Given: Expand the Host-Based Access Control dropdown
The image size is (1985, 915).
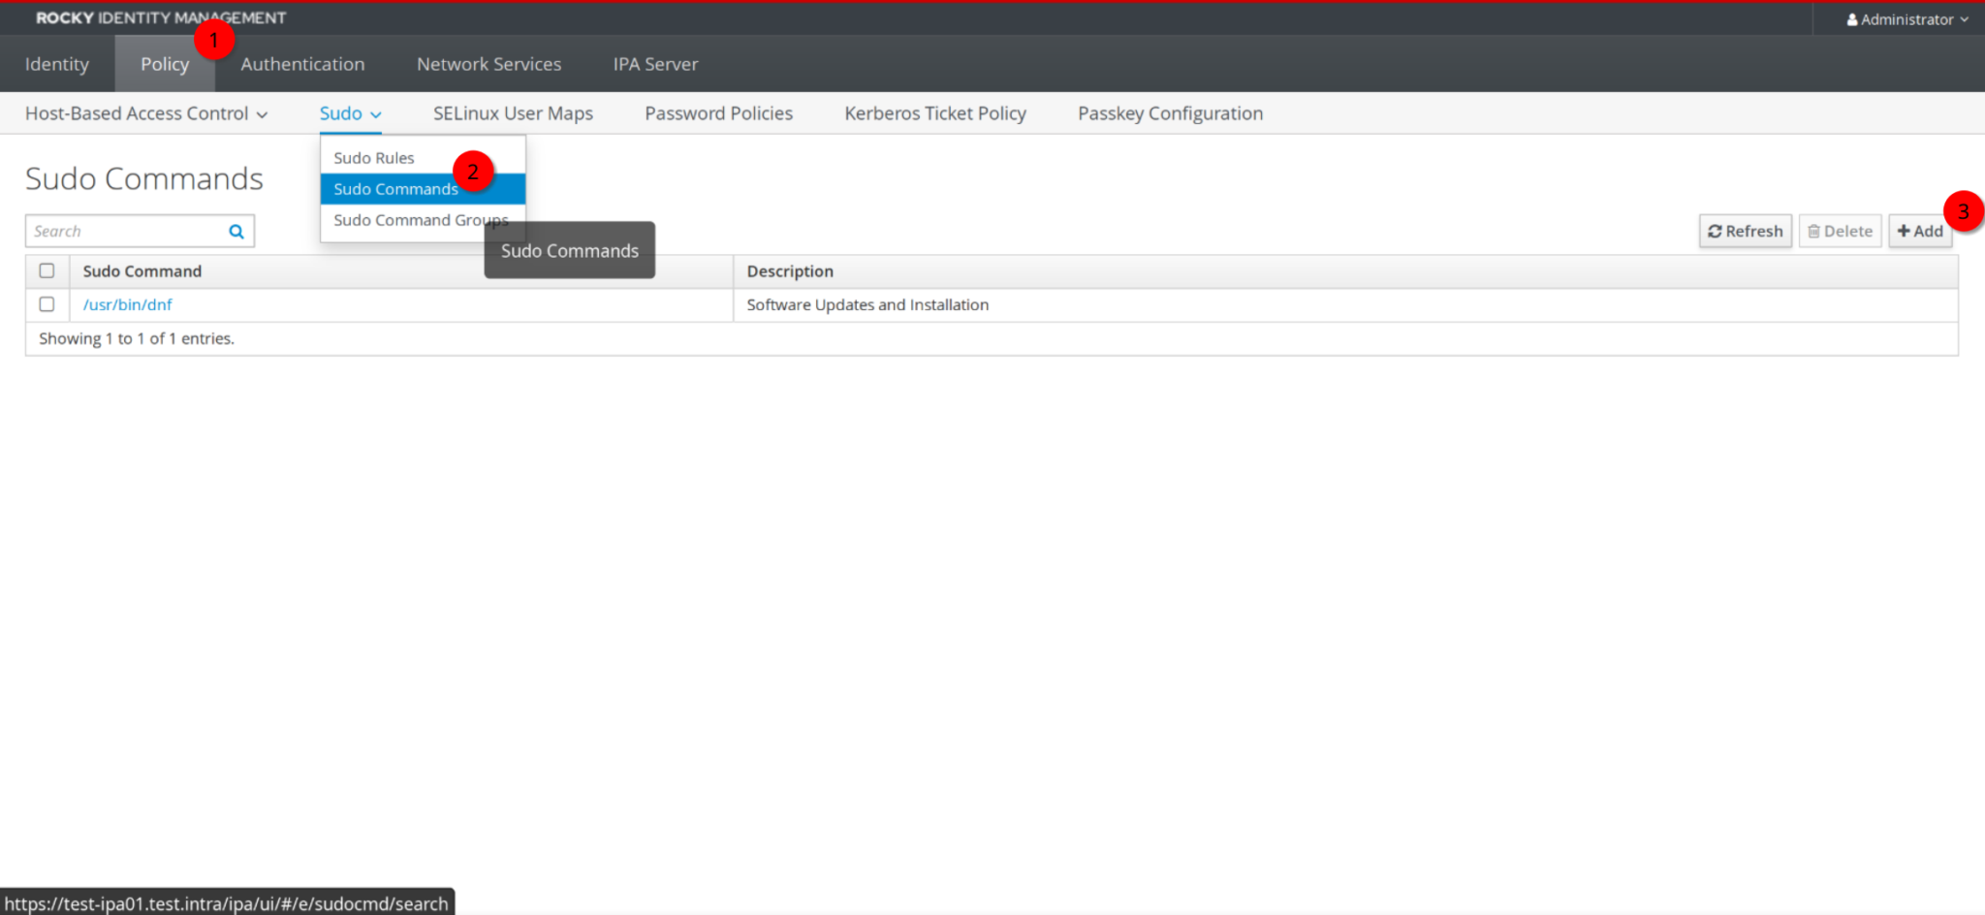Looking at the screenshot, I should [x=146, y=113].
